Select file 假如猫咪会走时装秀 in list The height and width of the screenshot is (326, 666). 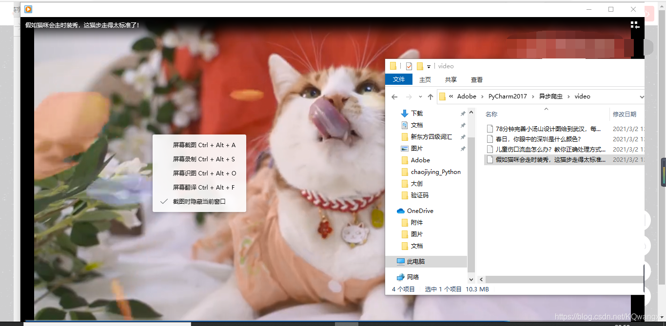(550, 159)
